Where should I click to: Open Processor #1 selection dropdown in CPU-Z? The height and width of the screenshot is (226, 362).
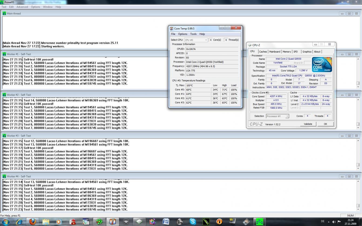point(278,116)
